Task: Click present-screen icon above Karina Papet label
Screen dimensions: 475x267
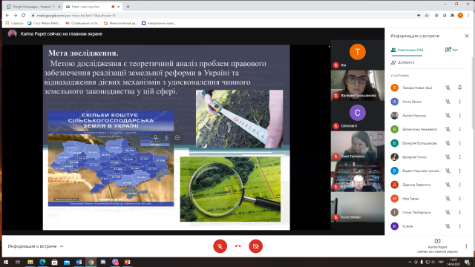Action: click(x=437, y=241)
